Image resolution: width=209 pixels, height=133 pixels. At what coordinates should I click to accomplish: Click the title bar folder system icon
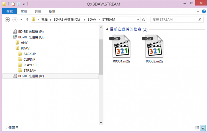click(x=4, y=4)
